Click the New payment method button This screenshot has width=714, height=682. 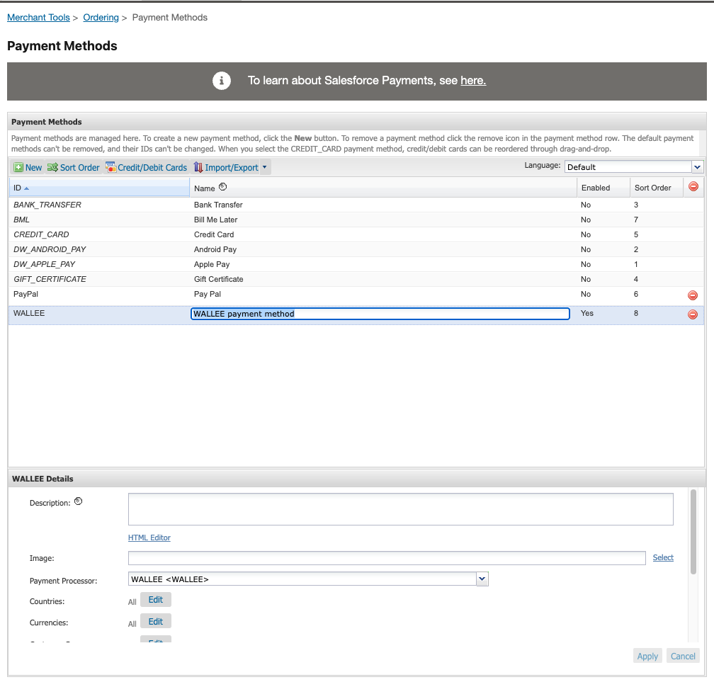(x=28, y=168)
